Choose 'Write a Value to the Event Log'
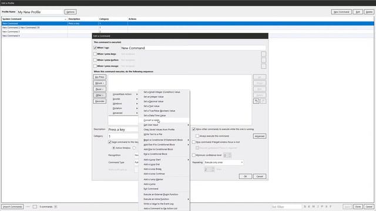 tap(164, 204)
